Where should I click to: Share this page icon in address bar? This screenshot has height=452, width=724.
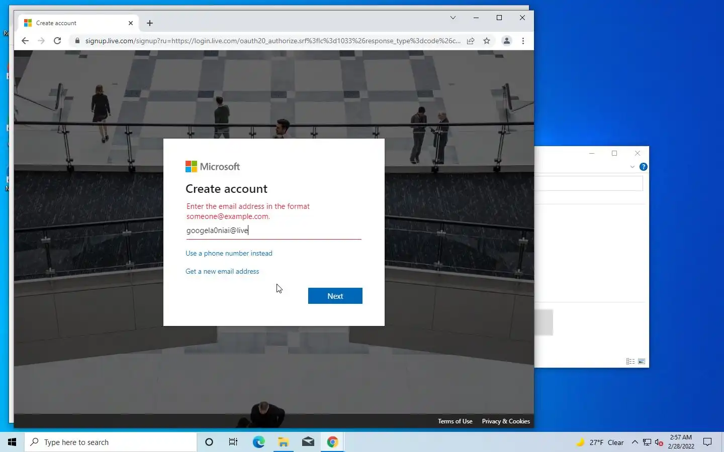(471, 41)
